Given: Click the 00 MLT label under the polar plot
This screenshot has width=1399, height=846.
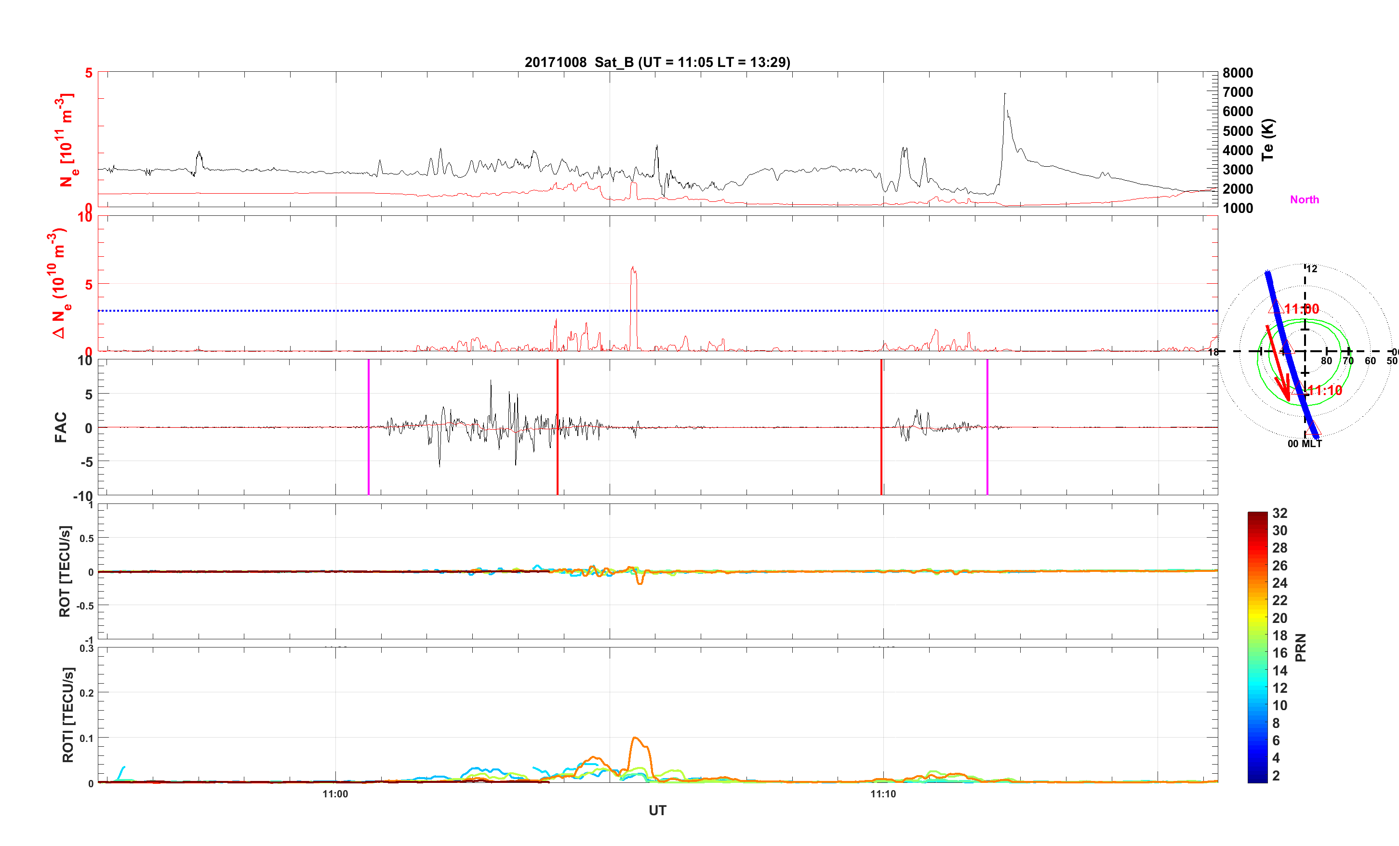Looking at the screenshot, I should pos(1304,443).
